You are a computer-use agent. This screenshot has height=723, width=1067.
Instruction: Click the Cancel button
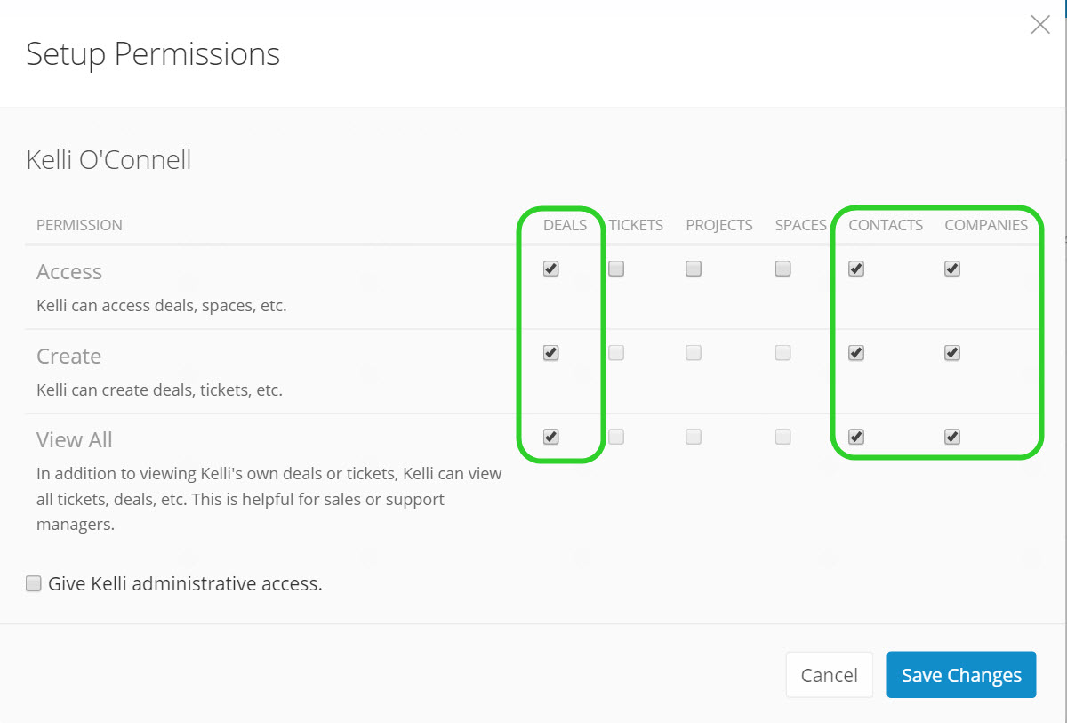(830, 675)
